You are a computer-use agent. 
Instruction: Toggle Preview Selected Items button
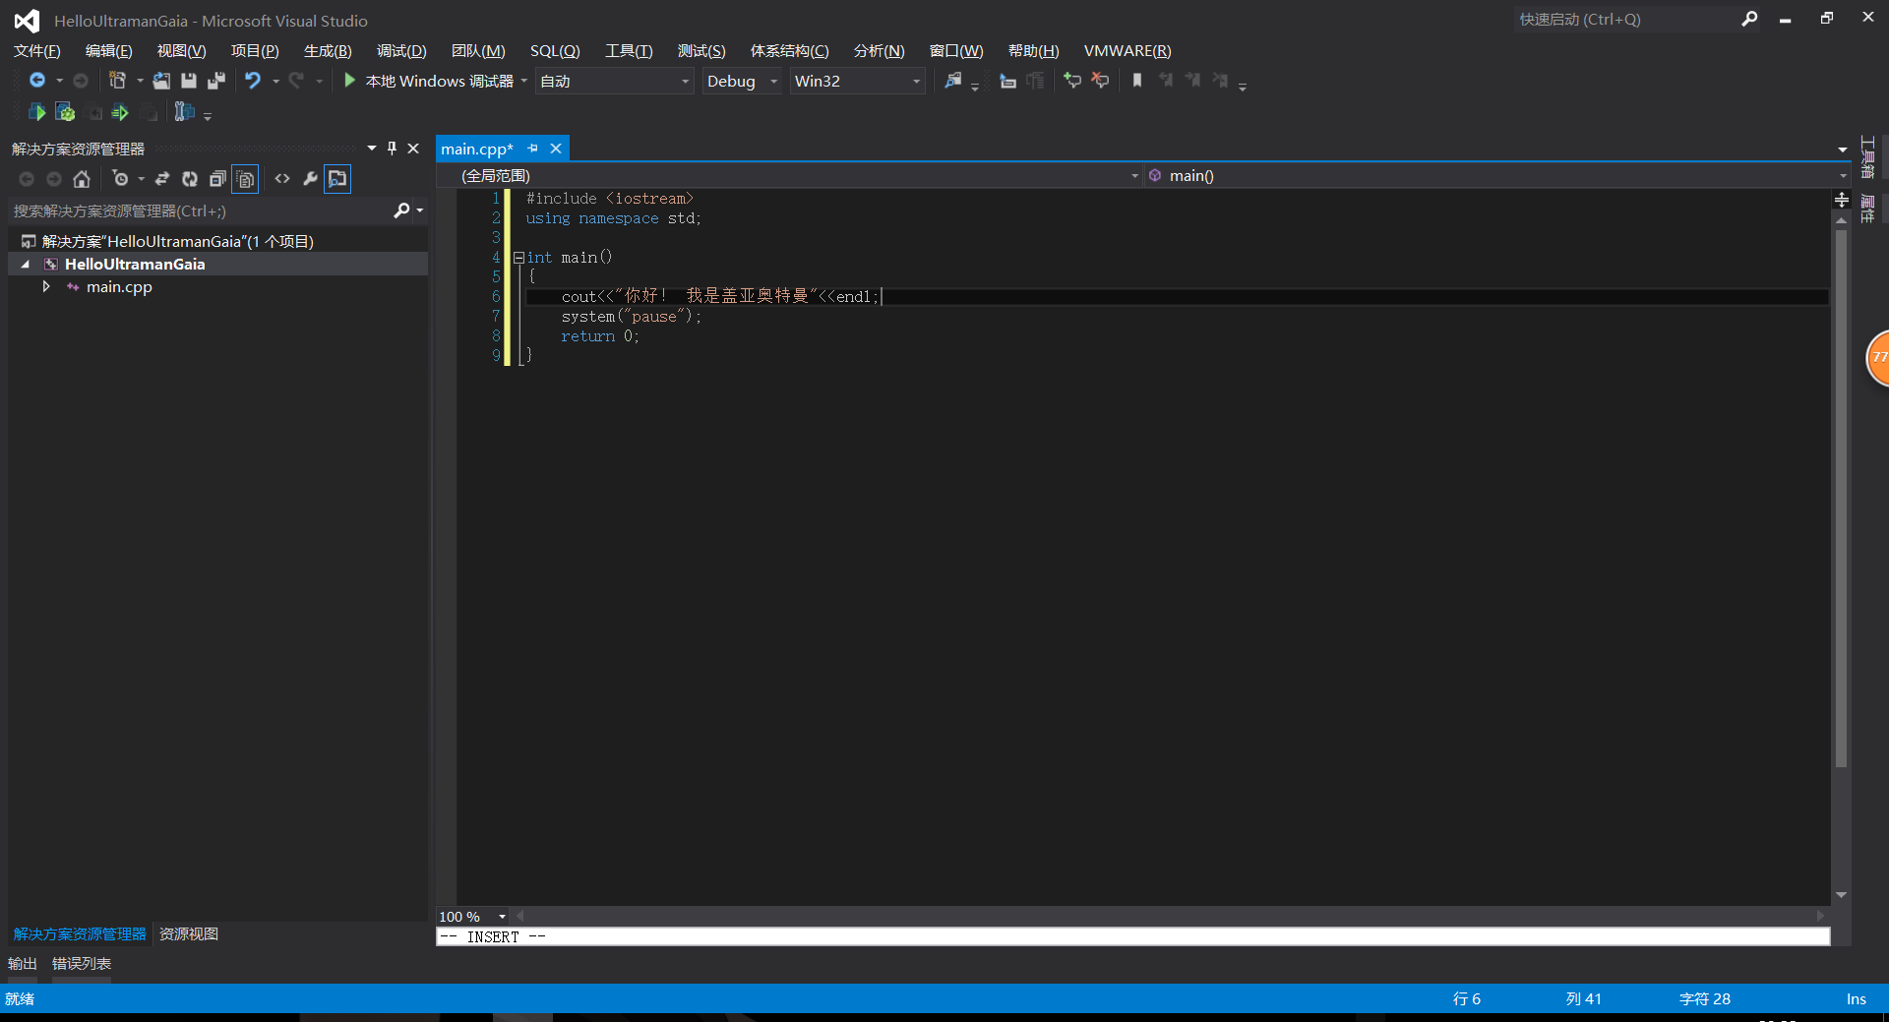[337, 179]
